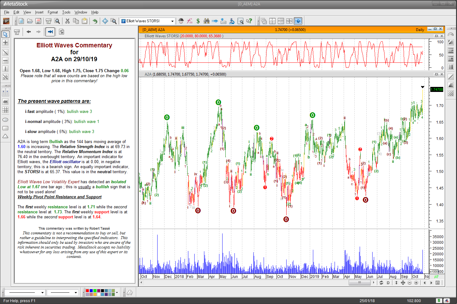Open a file with the folder icon
This screenshot has width=457, height=304.
coord(30,21)
